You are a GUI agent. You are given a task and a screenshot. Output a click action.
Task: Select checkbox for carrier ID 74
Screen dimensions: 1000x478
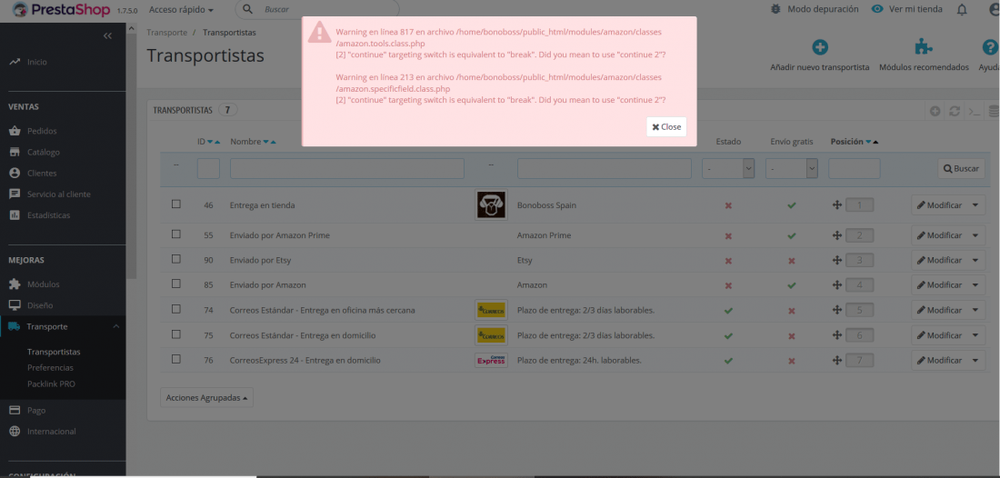click(176, 309)
